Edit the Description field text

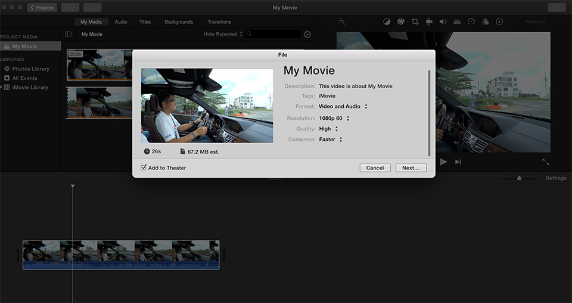click(356, 86)
